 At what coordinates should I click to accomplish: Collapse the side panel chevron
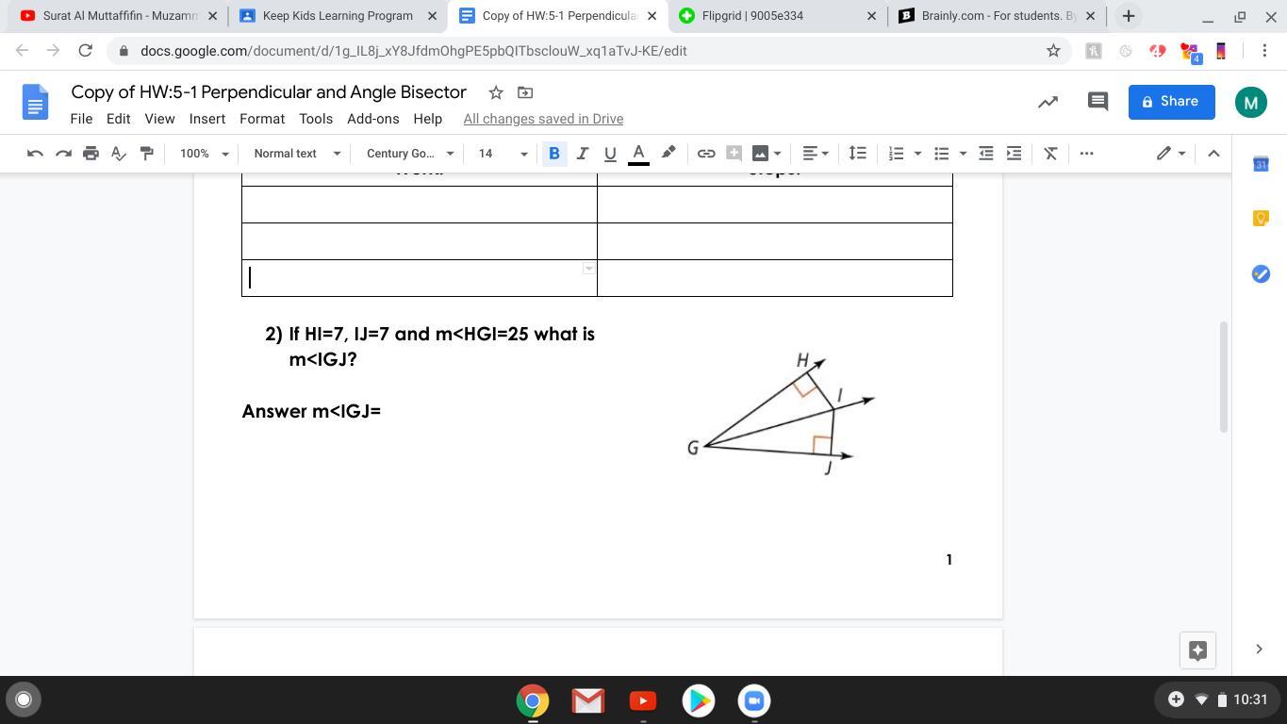click(1259, 649)
